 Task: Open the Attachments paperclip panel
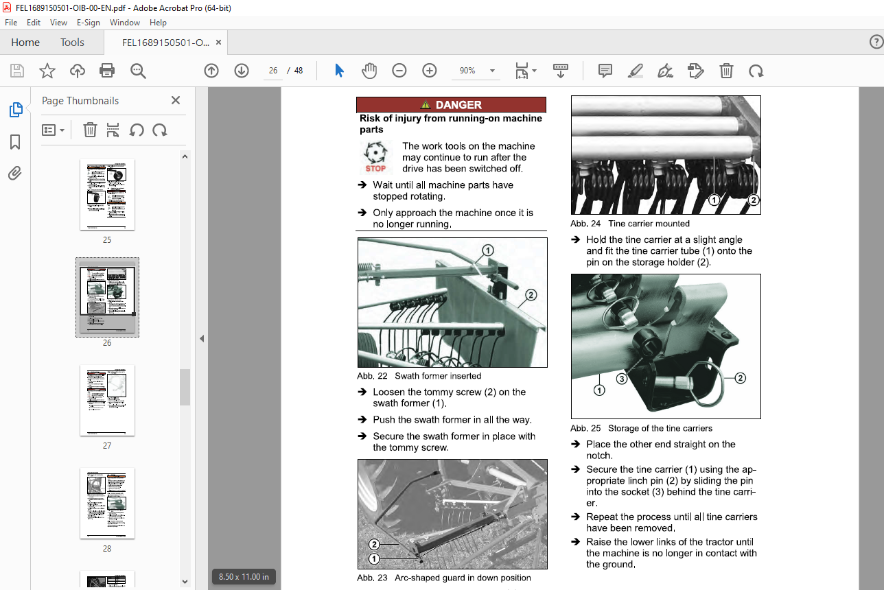click(15, 174)
